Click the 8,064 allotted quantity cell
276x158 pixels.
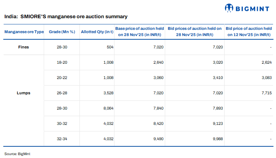tap(108, 108)
